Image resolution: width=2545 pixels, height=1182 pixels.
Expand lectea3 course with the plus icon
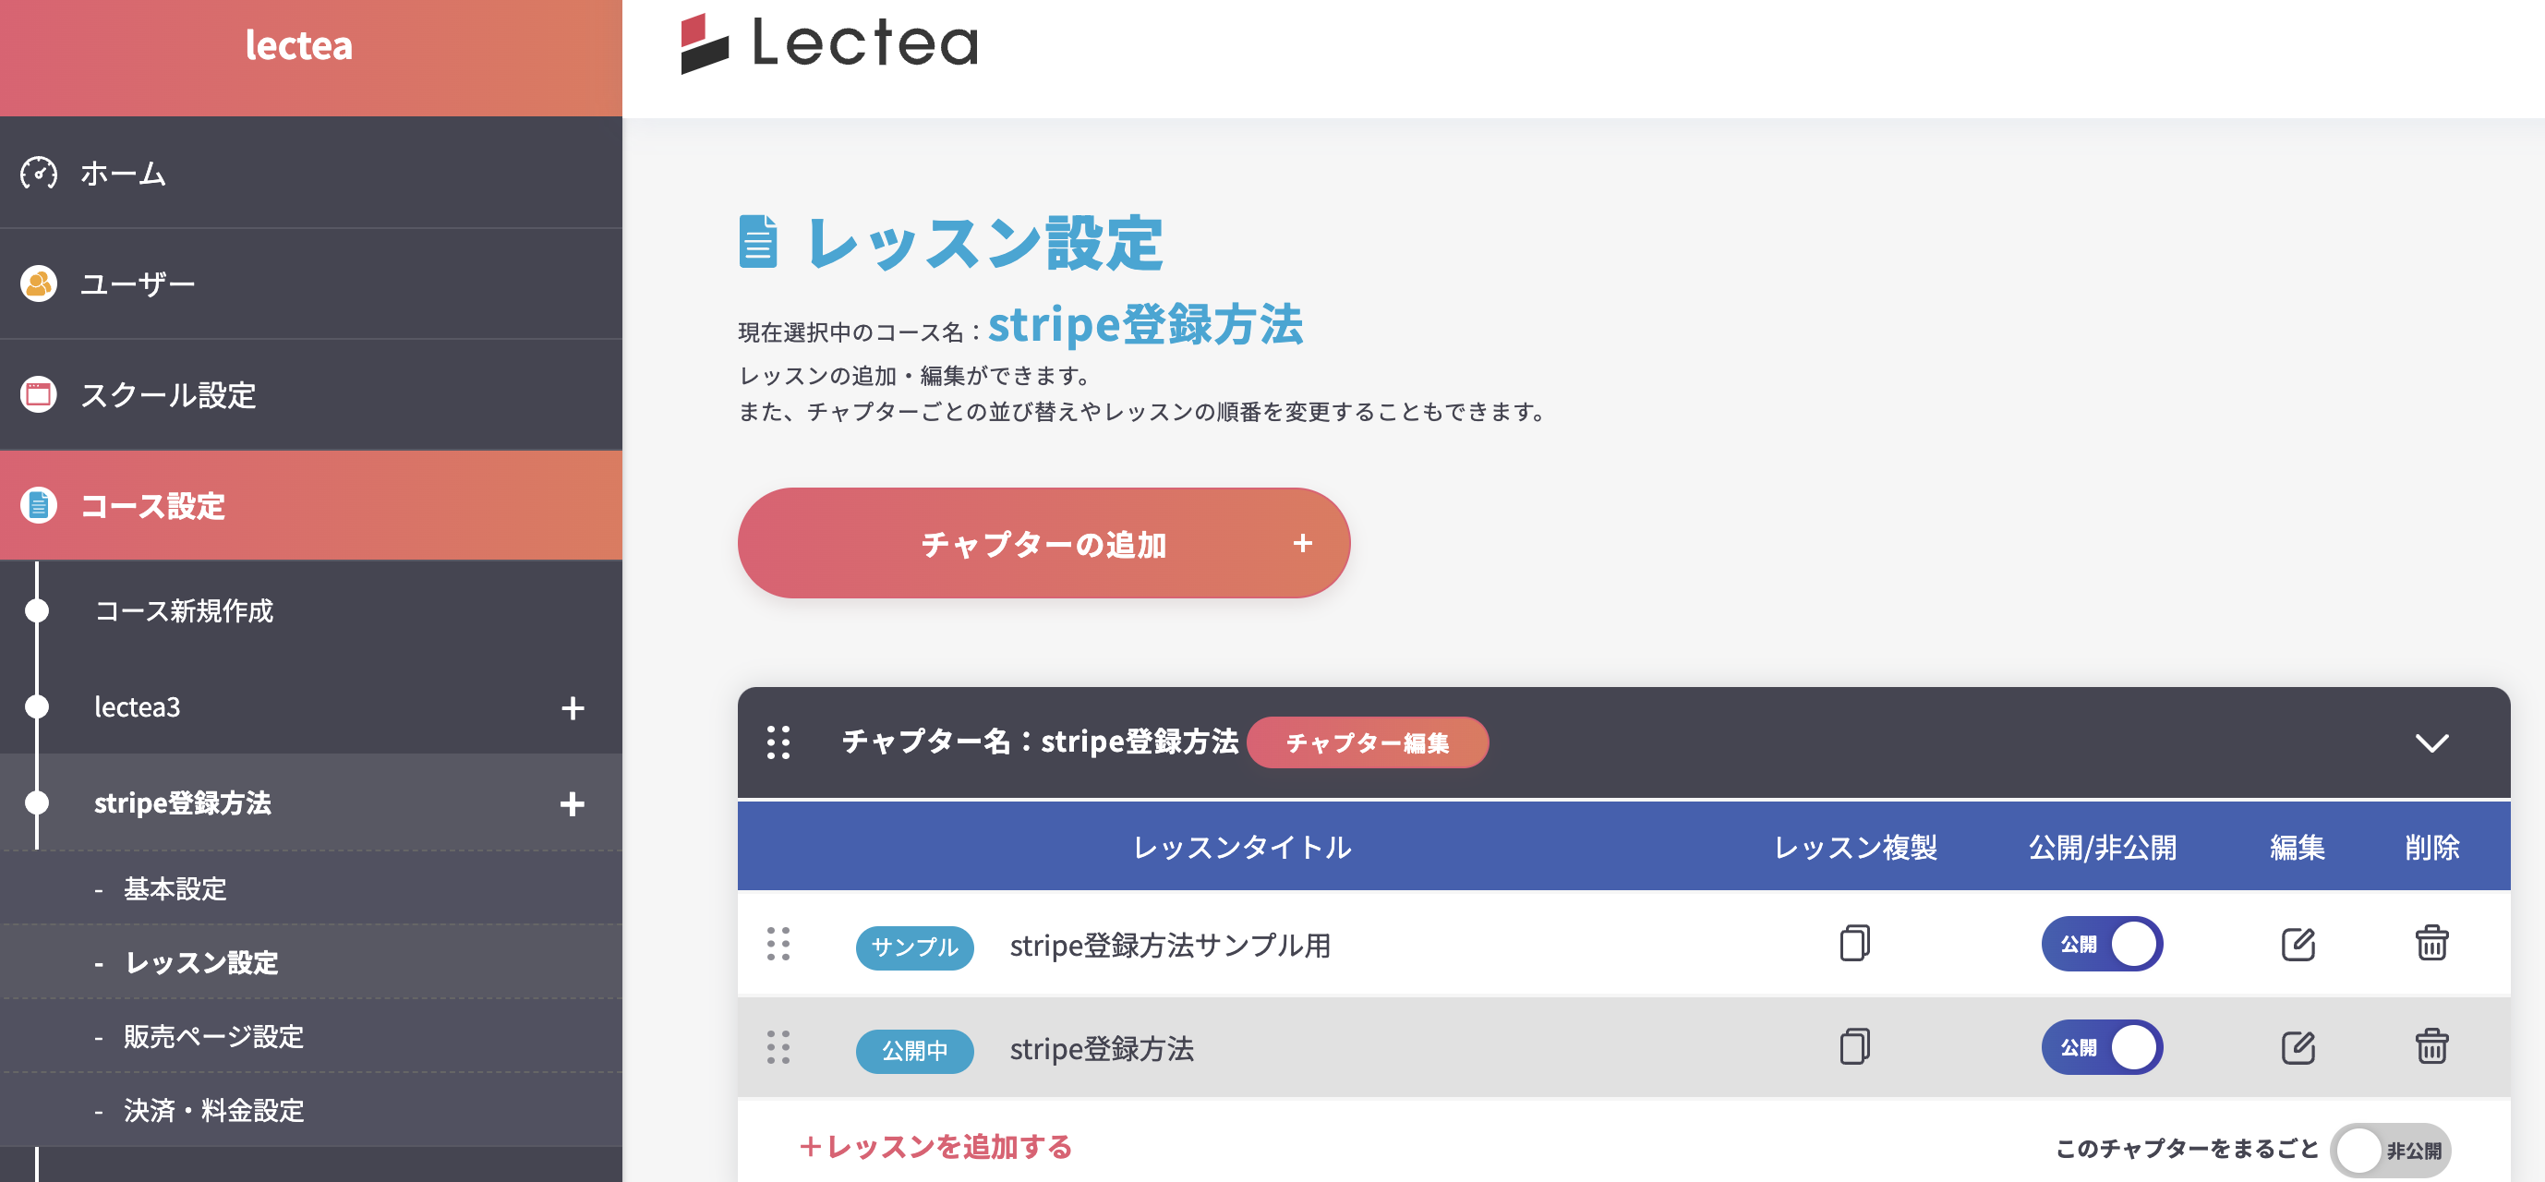tap(572, 707)
